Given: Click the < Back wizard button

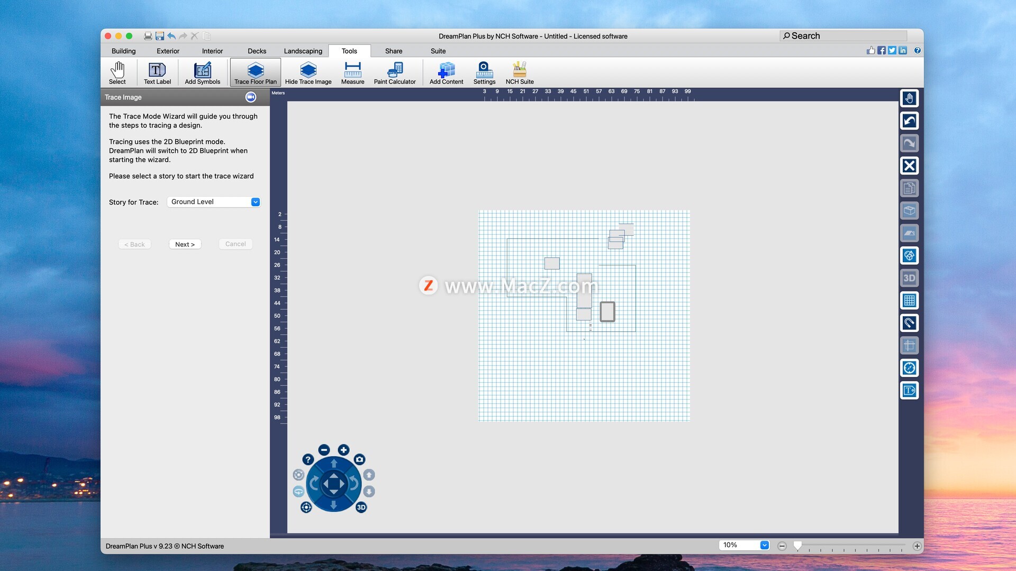Looking at the screenshot, I should click(x=134, y=244).
